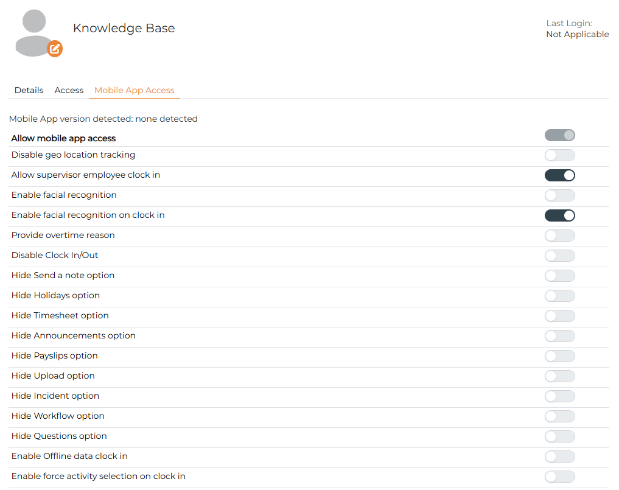Enable facial recognition toggle
This screenshot has height=490, width=619.
click(560, 195)
